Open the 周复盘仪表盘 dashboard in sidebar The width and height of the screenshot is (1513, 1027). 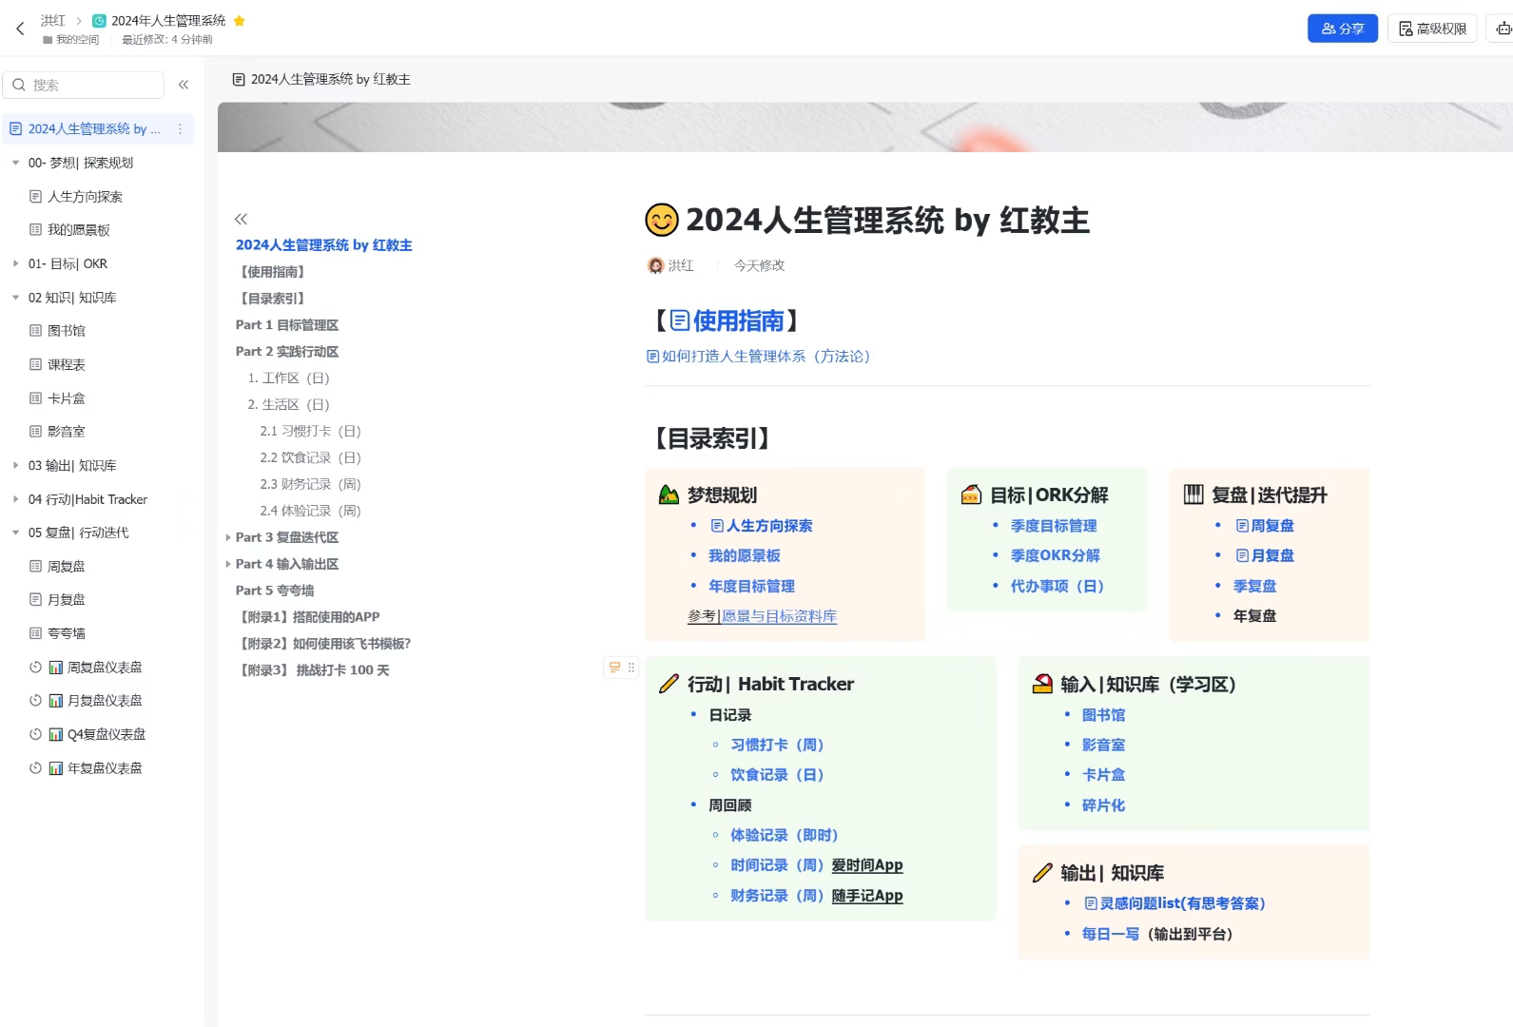point(104,668)
